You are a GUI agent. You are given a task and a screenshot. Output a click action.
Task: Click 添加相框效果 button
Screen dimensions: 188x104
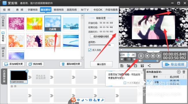[13, 64]
